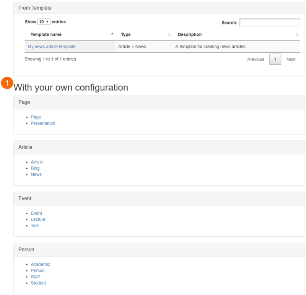The height and width of the screenshot is (295, 306).
Task: Choose Article link in Article list
Action: tap(37, 162)
